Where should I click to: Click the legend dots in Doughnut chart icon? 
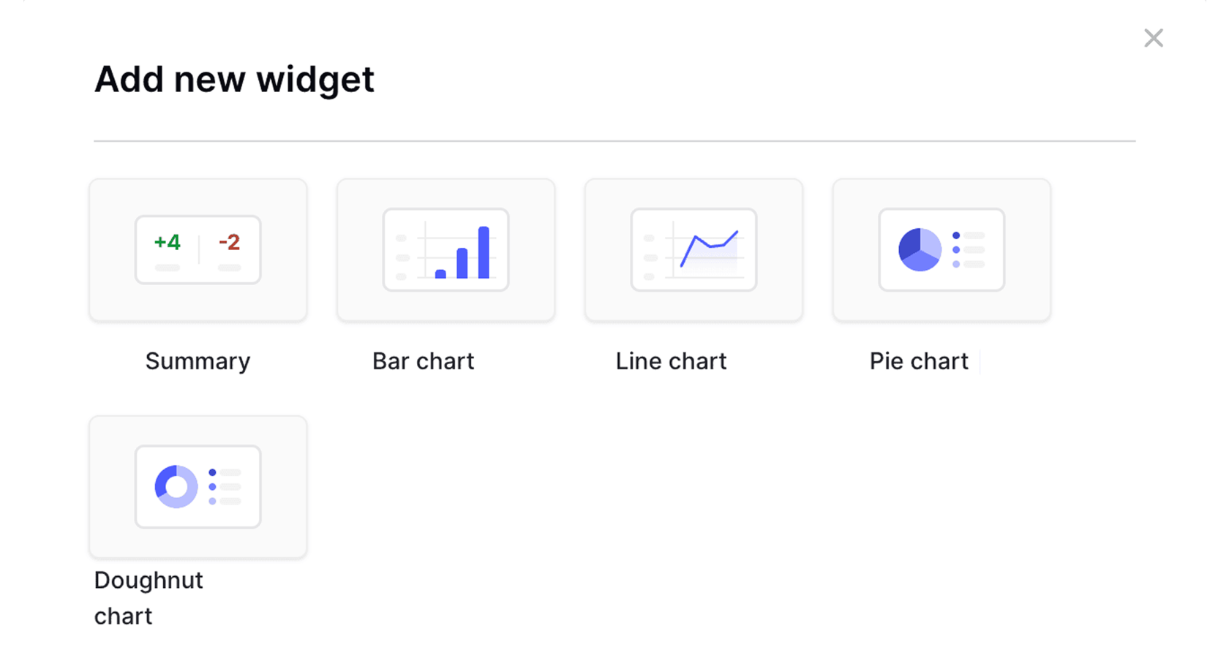[212, 487]
